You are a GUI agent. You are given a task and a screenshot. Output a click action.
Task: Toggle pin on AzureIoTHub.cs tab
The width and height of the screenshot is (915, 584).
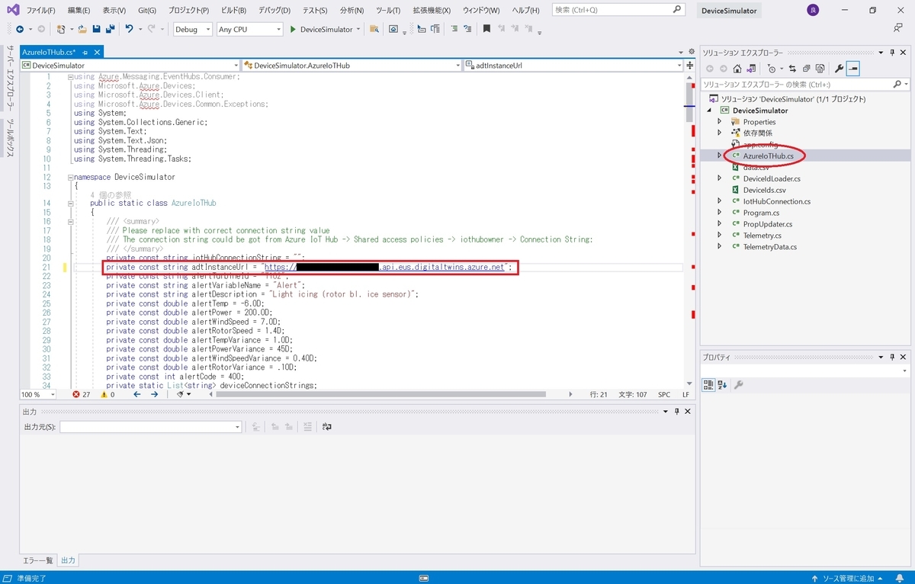pos(85,53)
